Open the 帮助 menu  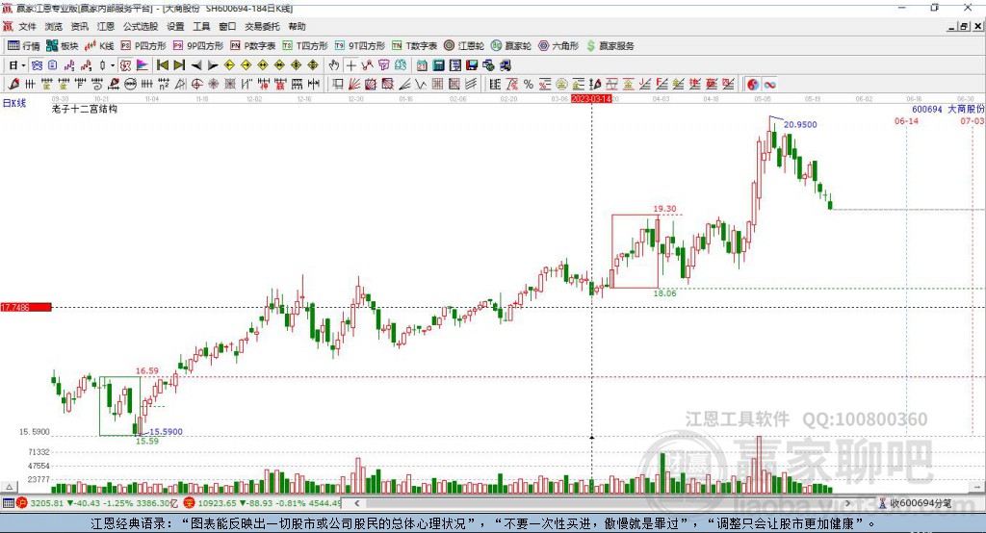coord(297,26)
